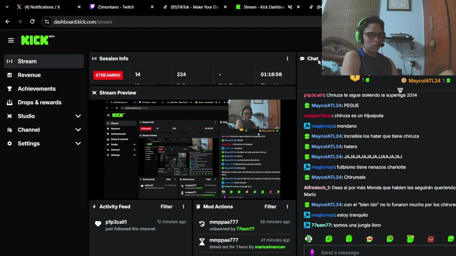
Task: Insert the angry red emote
Action: pos(431,239)
